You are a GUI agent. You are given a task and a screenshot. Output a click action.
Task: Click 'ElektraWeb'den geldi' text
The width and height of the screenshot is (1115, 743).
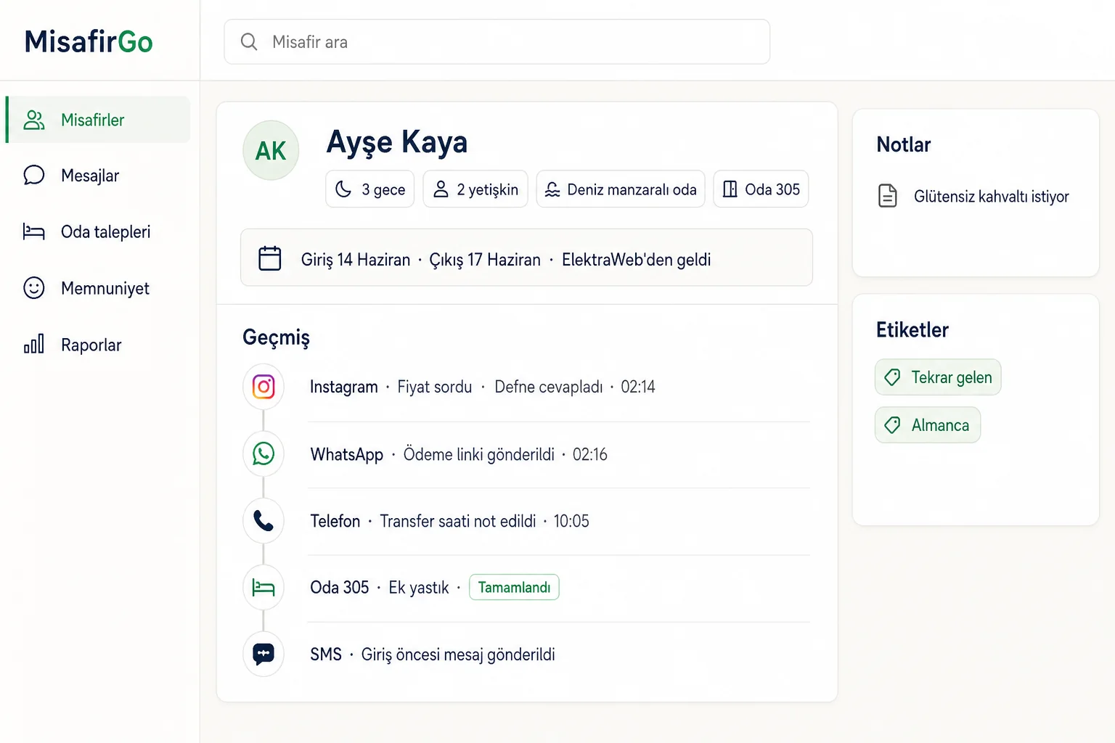[x=637, y=260]
